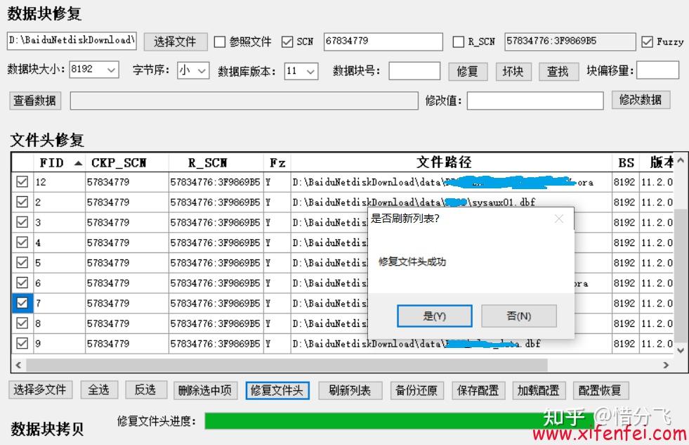This screenshot has width=689, height=445.
Task: Open the 数据块大小 block size dropdown
Action: click(x=111, y=70)
